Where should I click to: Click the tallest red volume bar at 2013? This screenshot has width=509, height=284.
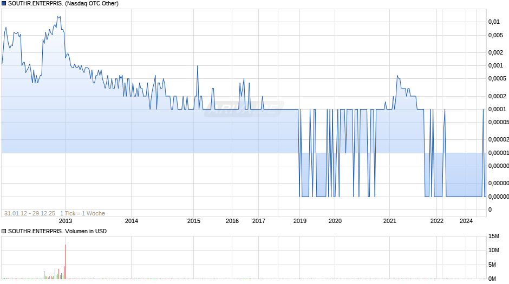click(65, 262)
